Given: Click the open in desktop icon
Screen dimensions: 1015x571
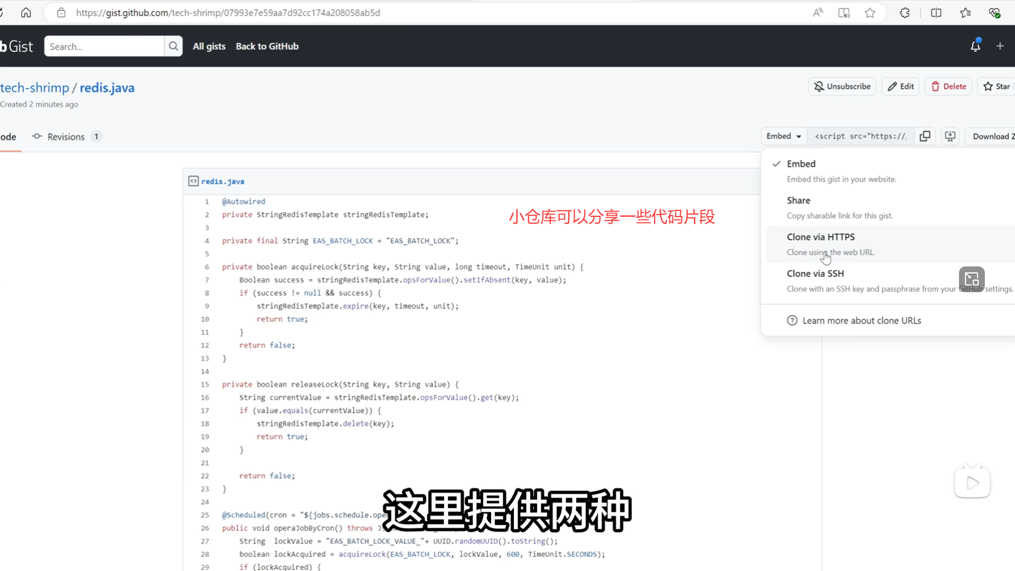Looking at the screenshot, I should coord(950,136).
